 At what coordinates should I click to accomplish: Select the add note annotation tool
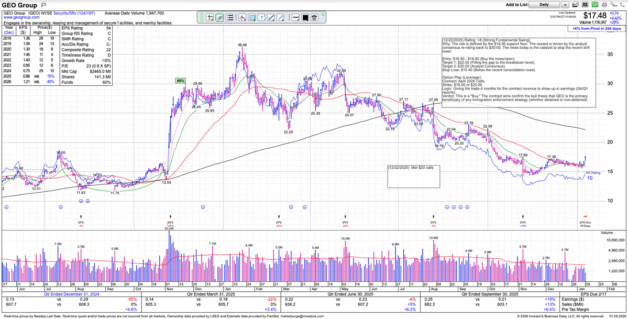tap(210, 18)
